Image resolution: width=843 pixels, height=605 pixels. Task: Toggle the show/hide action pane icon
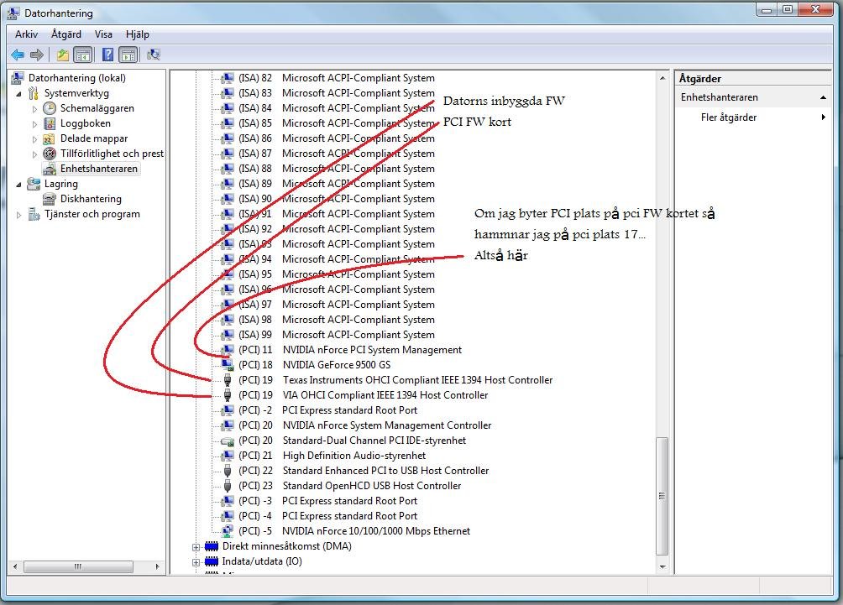[x=128, y=55]
